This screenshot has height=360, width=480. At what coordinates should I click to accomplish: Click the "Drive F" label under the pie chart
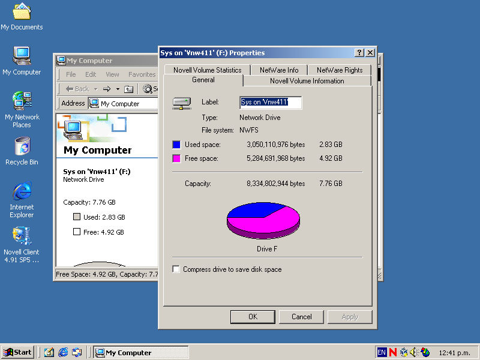(x=267, y=249)
